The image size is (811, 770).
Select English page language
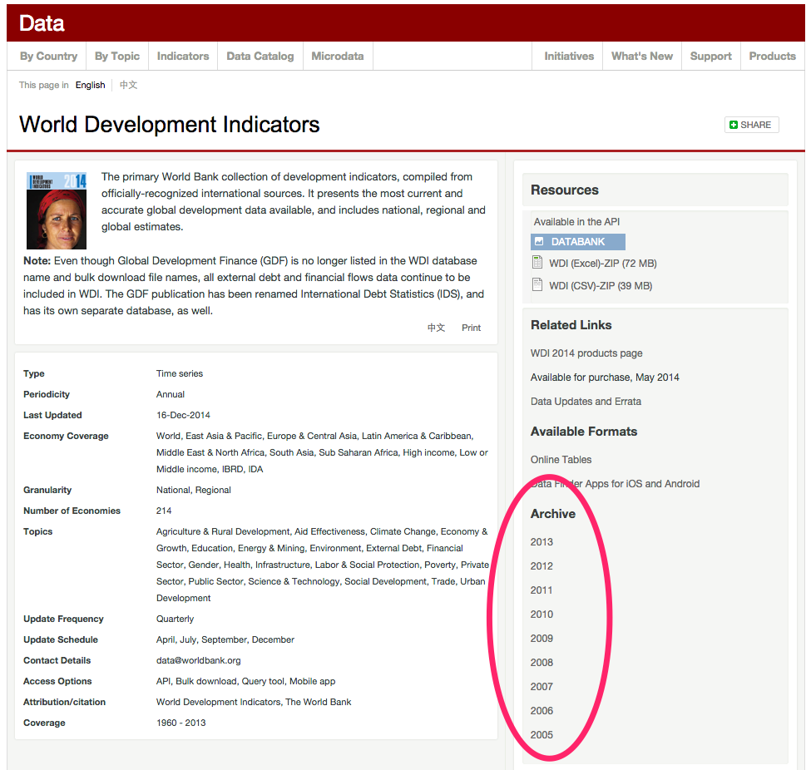click(90, 85)
